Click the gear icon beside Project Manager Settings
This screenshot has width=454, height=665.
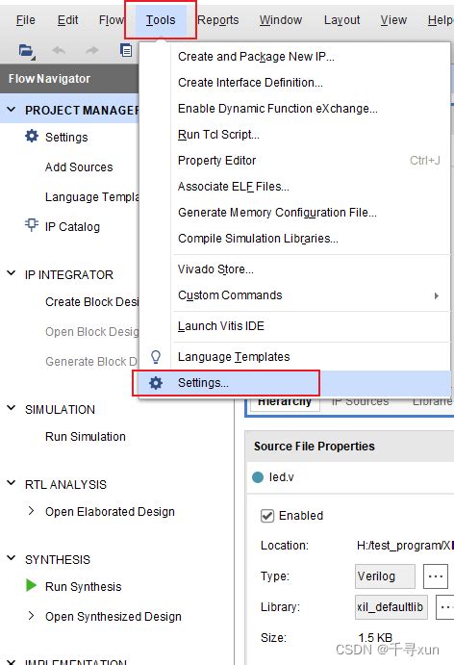(x=32, y=136)
